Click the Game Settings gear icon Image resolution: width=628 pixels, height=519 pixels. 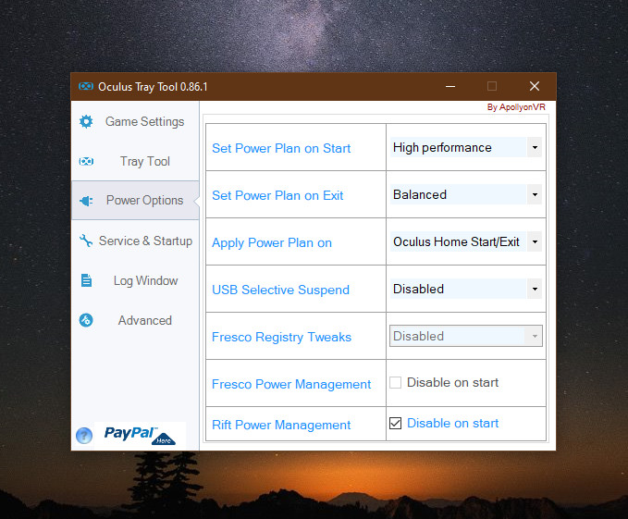pyautogui.click(x=86, y=121)
